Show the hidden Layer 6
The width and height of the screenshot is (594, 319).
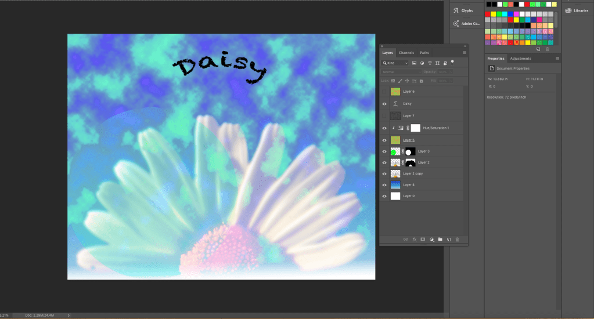pos(384,92)
